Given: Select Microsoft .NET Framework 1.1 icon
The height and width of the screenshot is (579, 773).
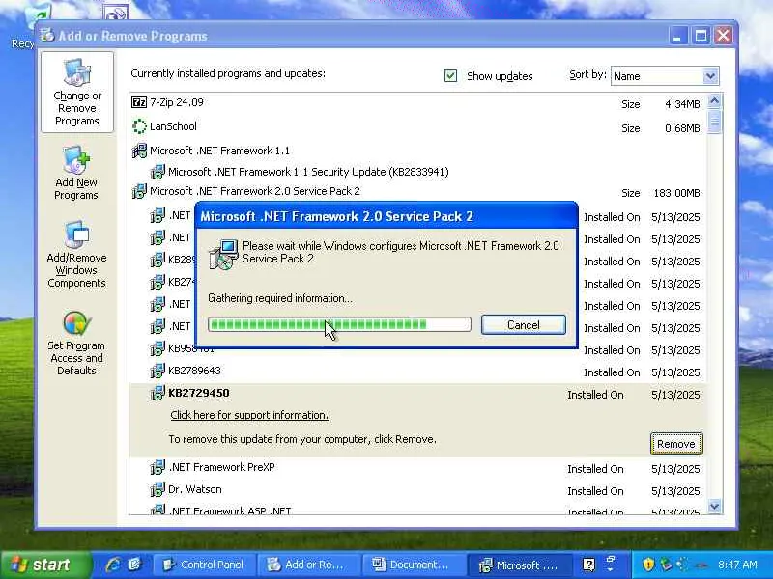Looking at the screenshot, I should point(139,151).
